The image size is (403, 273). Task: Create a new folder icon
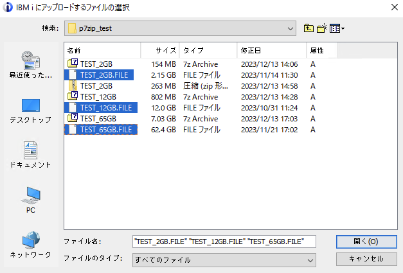[x=321, y=28]
